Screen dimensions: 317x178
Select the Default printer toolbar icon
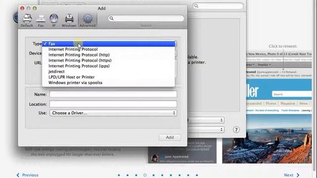click(27, 21)
